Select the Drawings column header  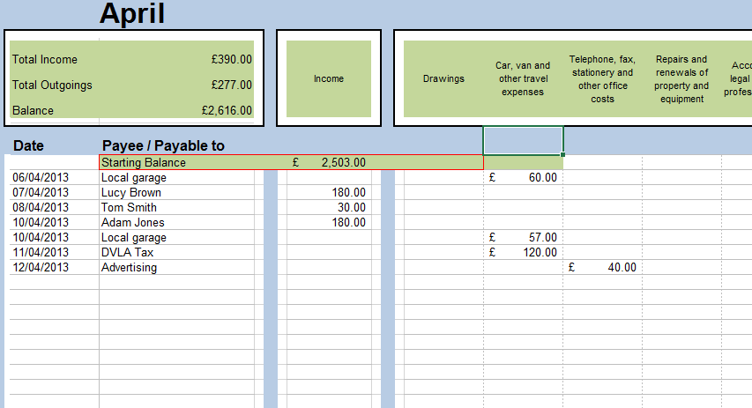(443, 78)
